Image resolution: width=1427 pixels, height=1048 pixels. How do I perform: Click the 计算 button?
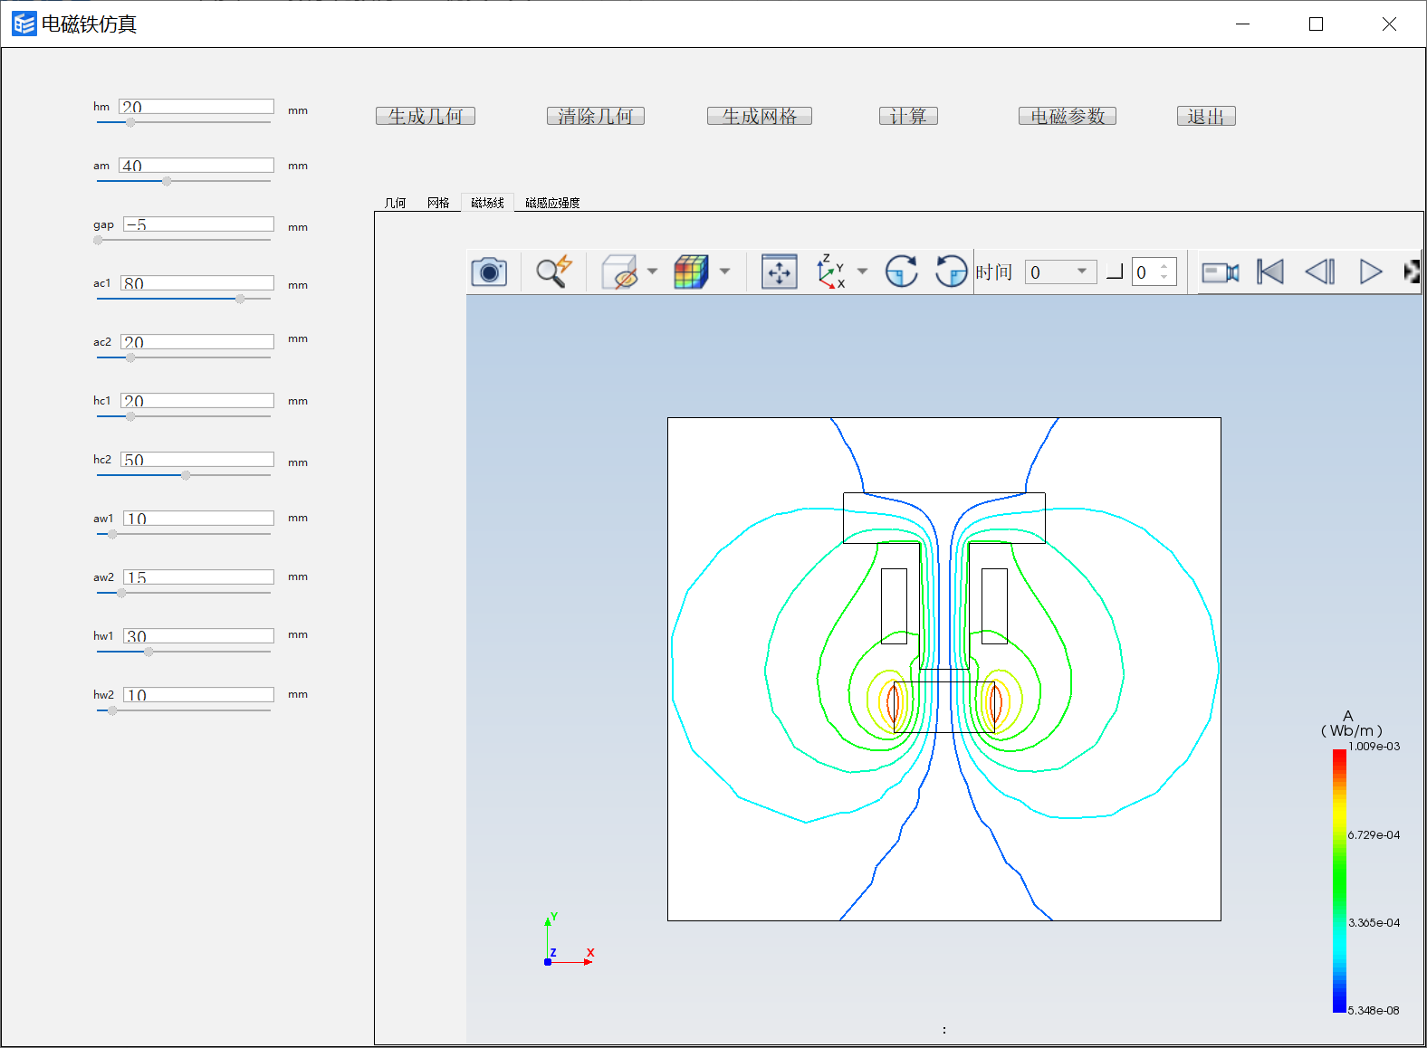908,116
